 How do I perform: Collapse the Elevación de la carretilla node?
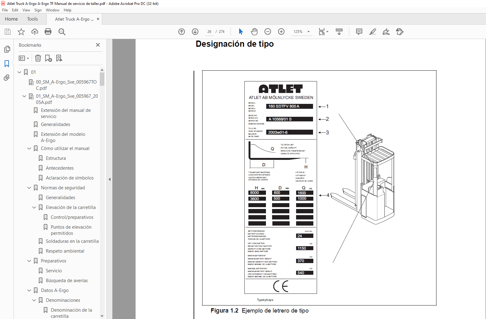click(x=34, y=207)
